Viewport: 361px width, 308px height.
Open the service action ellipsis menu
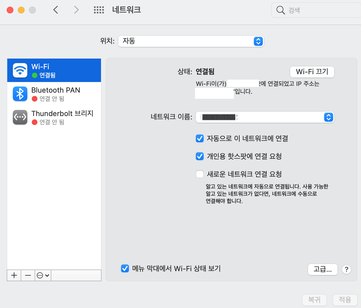click(43, 275)
